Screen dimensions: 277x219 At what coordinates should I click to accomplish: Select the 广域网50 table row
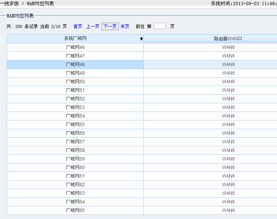tap(75, 82)
